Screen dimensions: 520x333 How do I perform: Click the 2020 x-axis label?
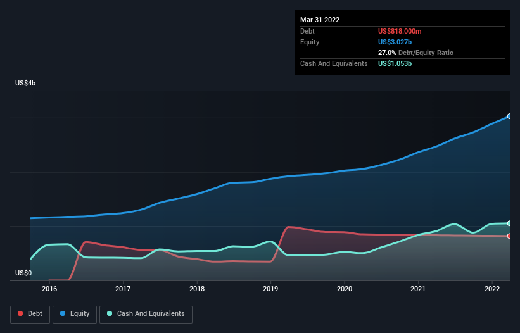coord(345,289)
